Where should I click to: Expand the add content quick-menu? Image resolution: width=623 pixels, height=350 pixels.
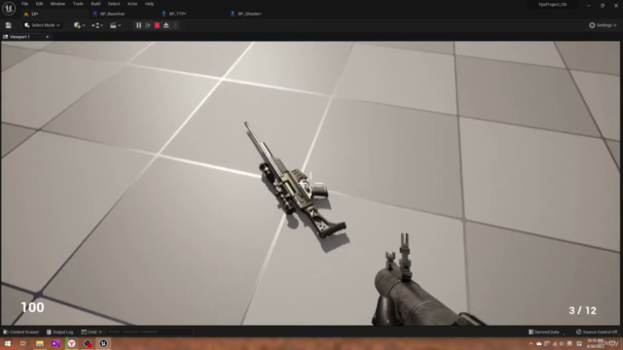coord(80,25)
